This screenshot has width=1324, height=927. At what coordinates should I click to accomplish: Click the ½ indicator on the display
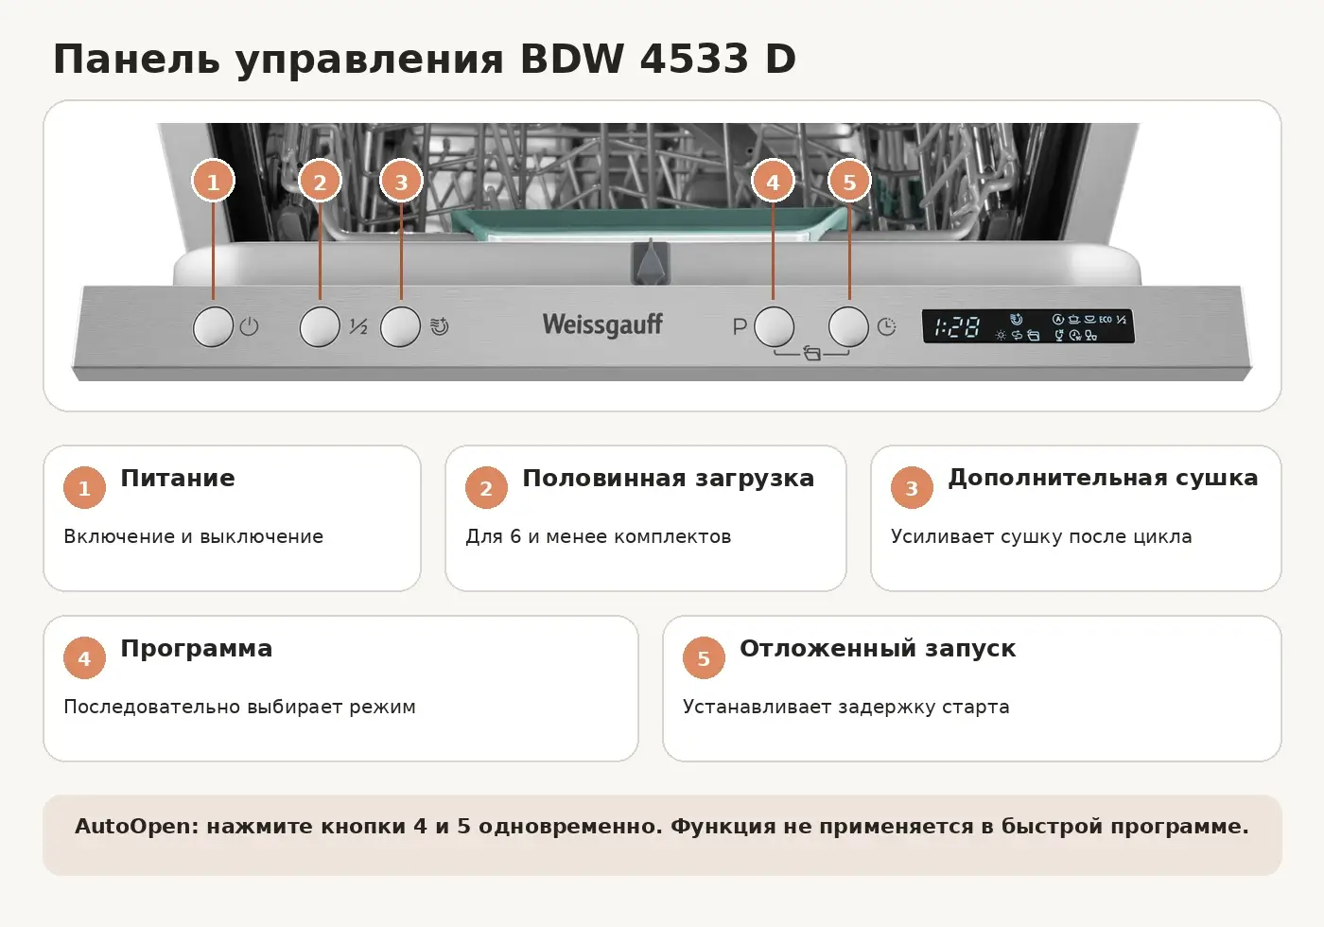pyautogui.click(x=1122, y=320)
